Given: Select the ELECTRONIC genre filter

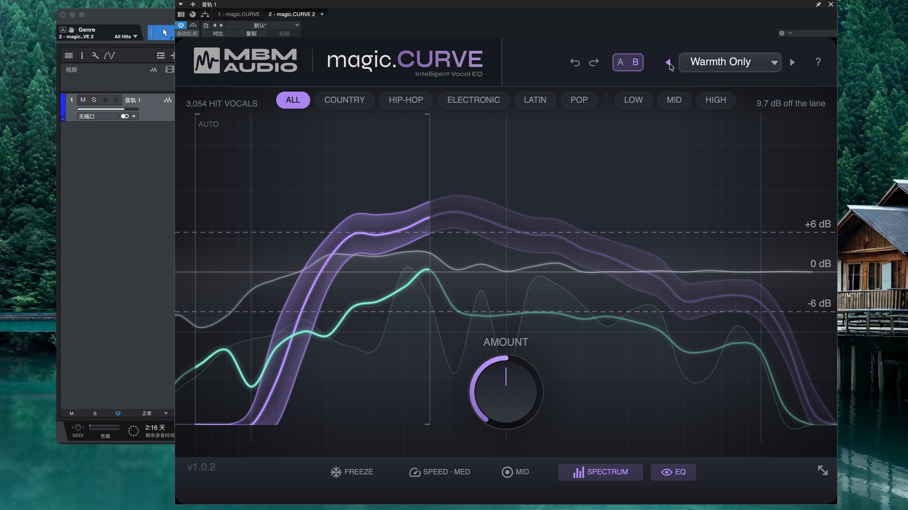Looking at the screenshot, I should click(x=474, y=100).
